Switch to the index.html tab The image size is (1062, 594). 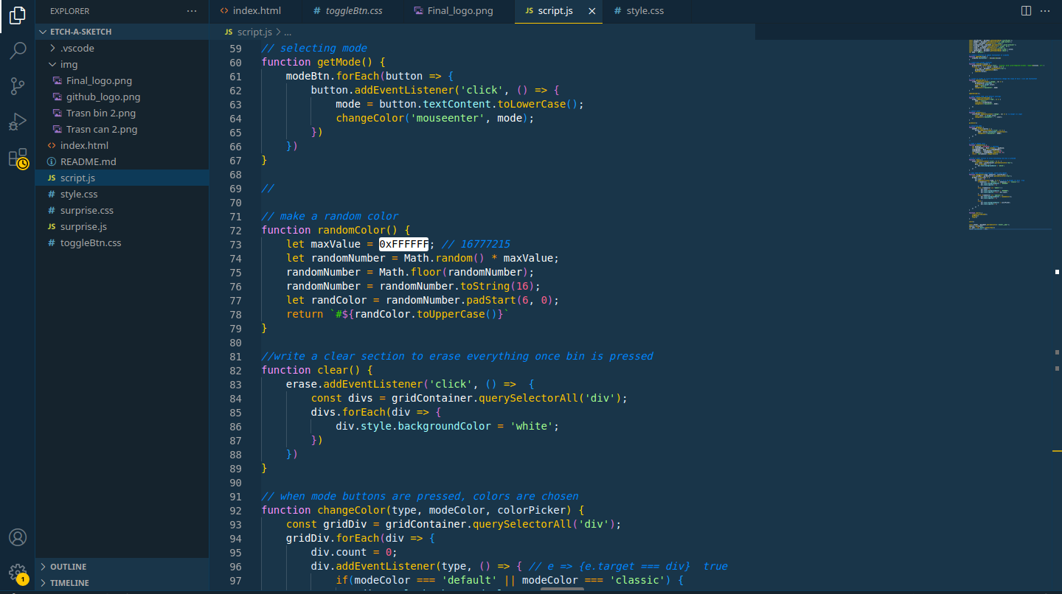coord(256,11)
